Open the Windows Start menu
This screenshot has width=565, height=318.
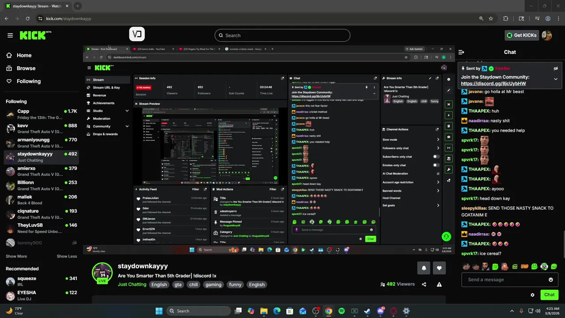(159, 311)
